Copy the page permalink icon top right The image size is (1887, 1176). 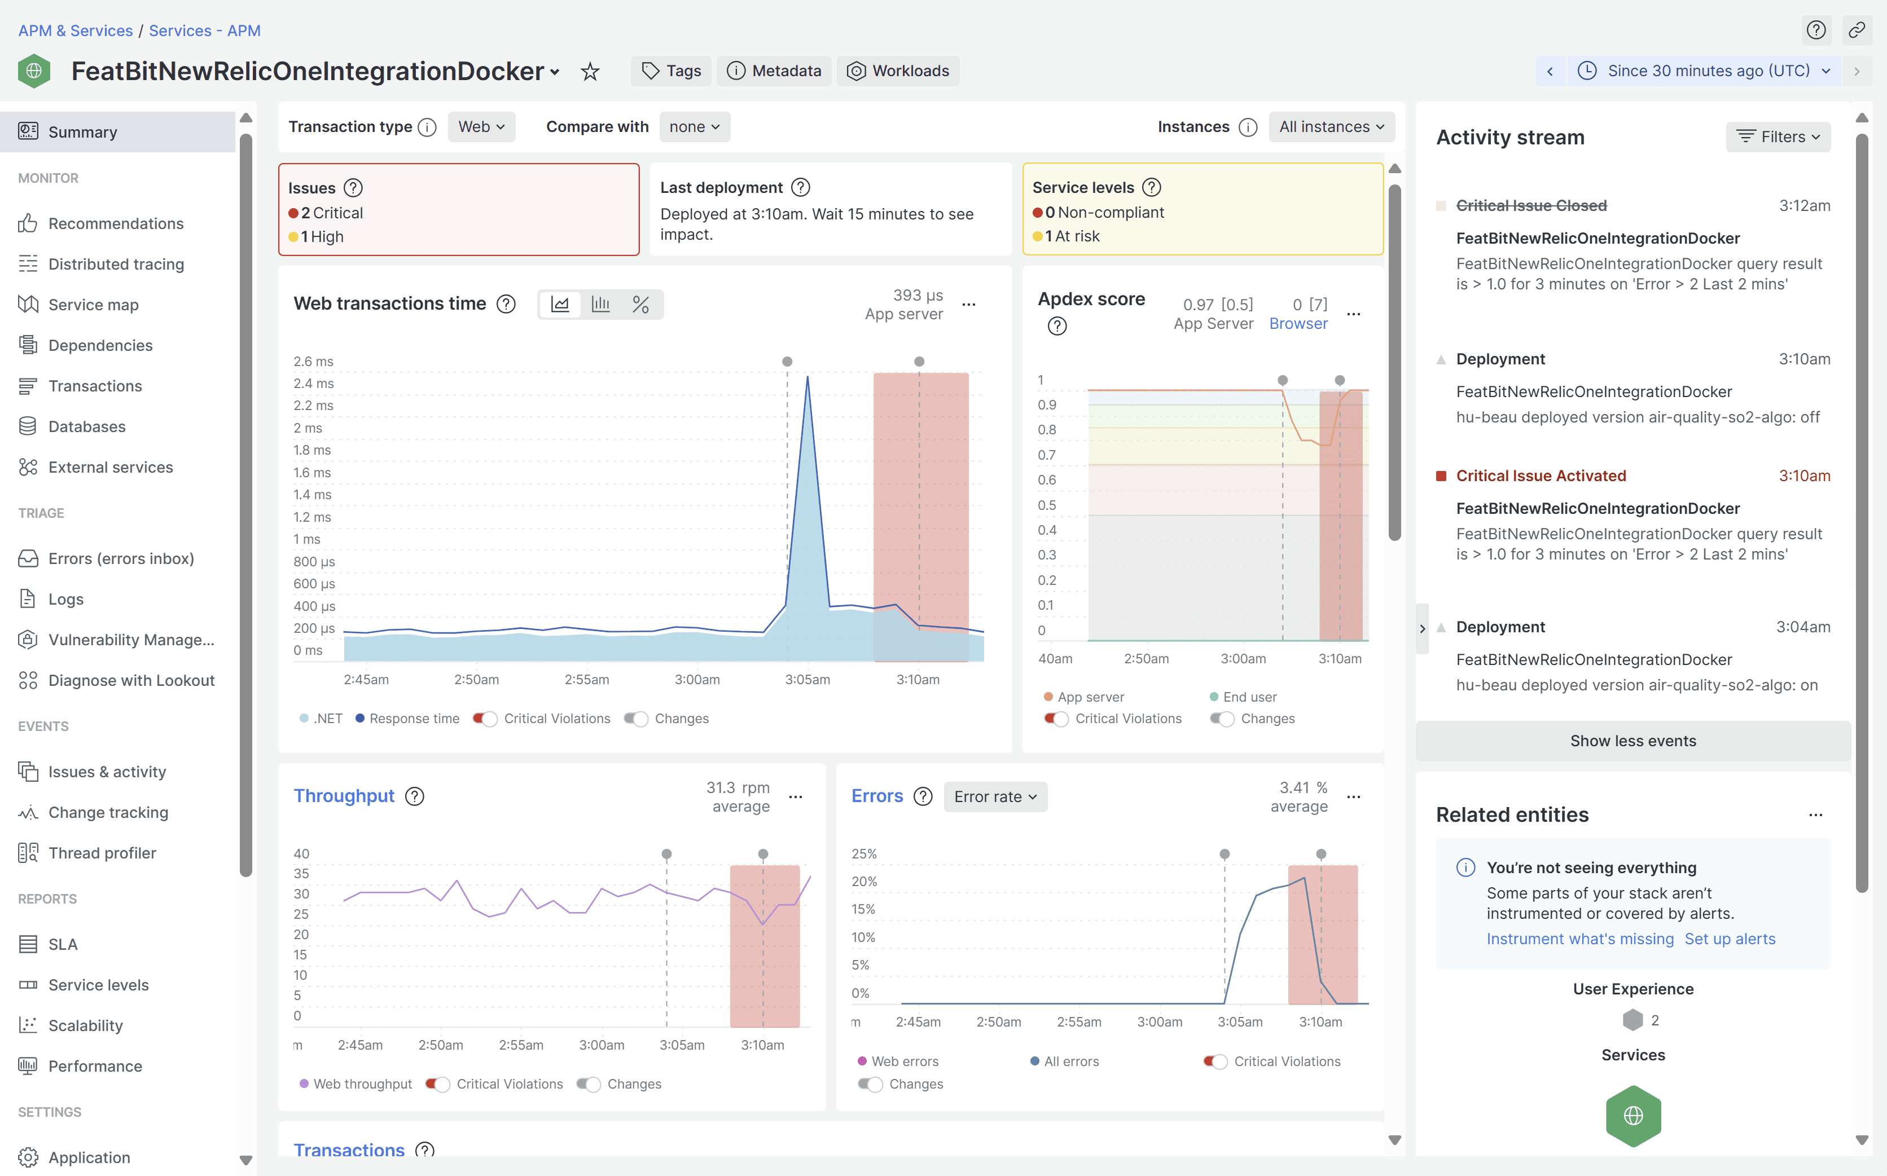point(1858,30)
